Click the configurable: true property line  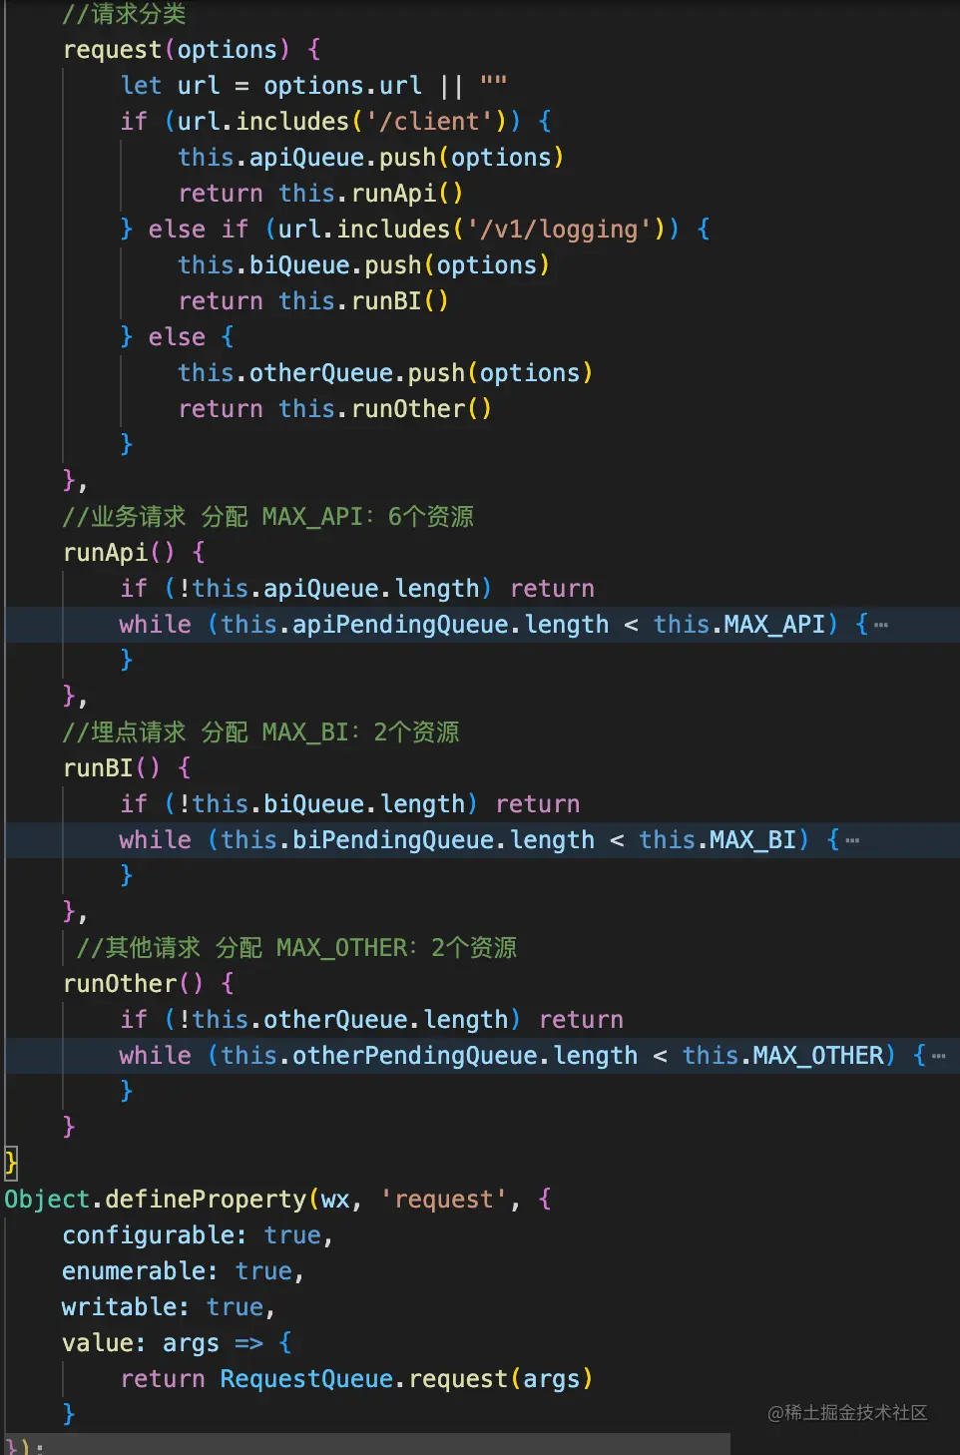coord(198,1235)
